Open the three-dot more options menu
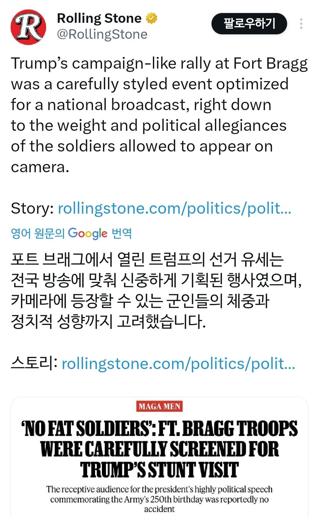Screen dimensions: 319x517 [301, 24]
